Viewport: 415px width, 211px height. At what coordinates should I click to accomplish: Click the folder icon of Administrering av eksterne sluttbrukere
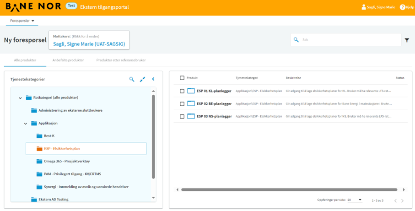point(34,110)
